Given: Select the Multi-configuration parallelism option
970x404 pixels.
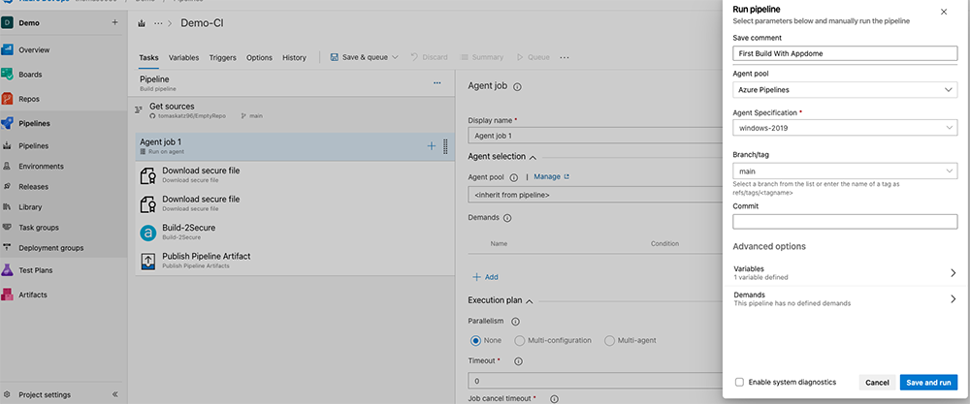Looking at the screenshot, I should point(520,341).
